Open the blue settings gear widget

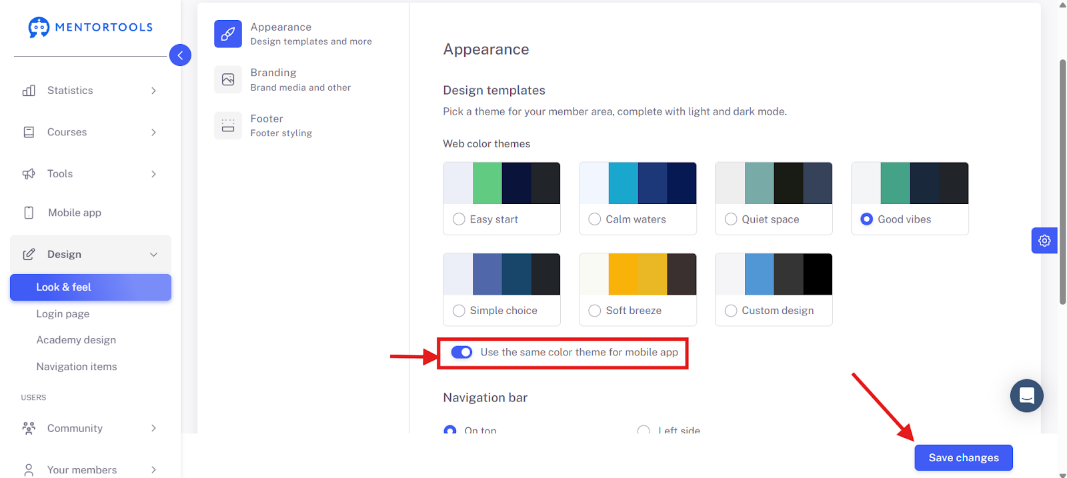point(1044,241)
